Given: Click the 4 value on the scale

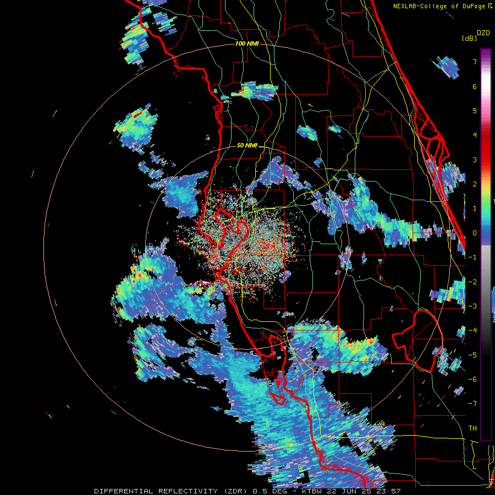Looking at the screenshot, I should pos(475,135).
